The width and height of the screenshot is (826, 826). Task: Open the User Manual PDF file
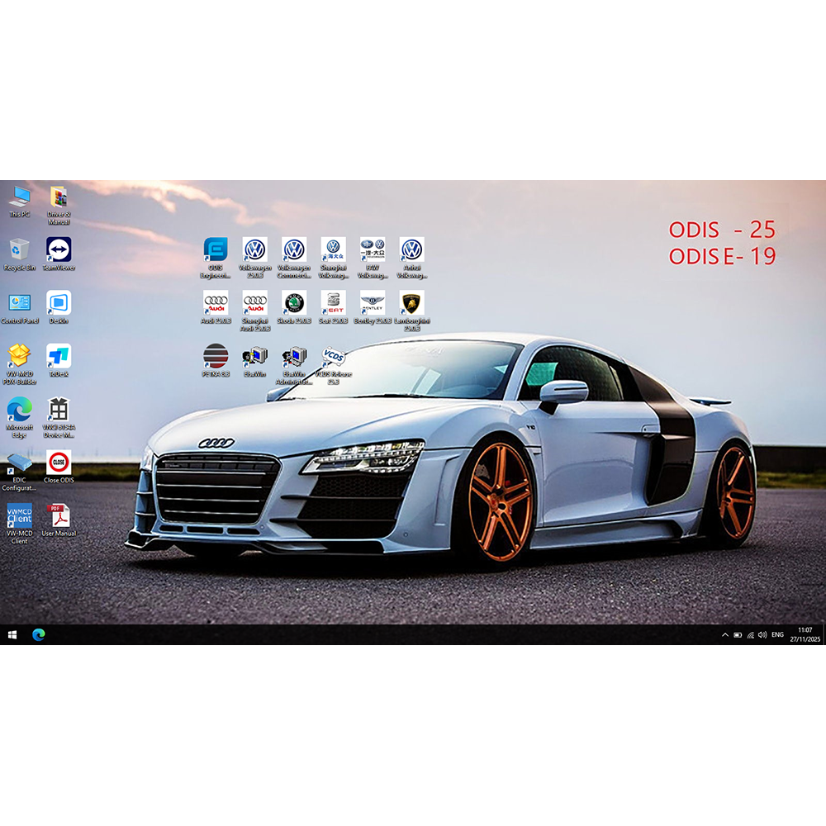click(59, 516)
